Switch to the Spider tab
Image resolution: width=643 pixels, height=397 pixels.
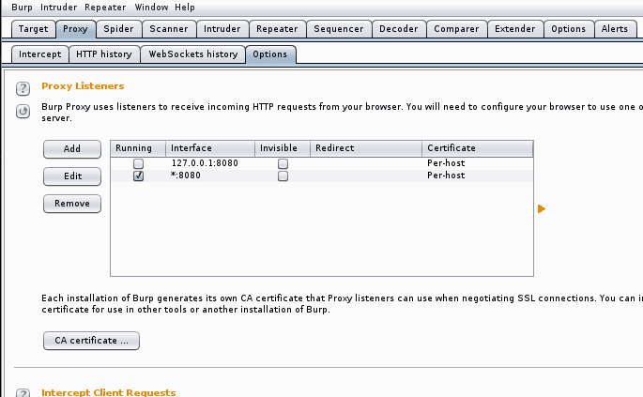[118, 29]
